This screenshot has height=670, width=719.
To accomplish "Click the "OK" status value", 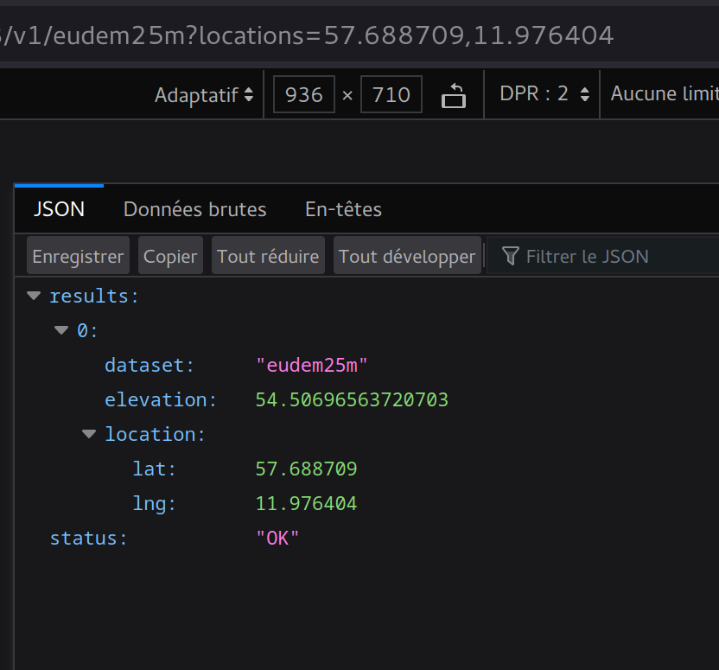I will point(277,539).
